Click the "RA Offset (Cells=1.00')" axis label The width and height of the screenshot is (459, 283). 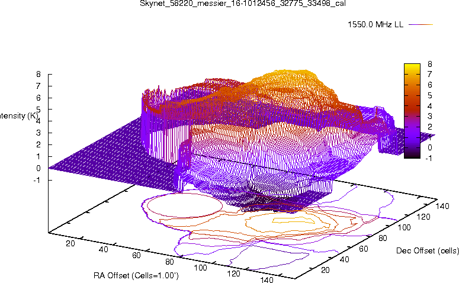coord(136,275)
